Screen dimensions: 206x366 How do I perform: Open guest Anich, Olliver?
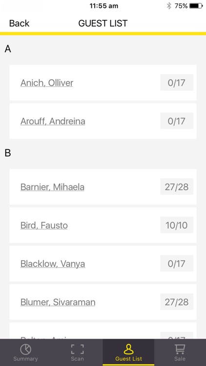tap(47, 83)
